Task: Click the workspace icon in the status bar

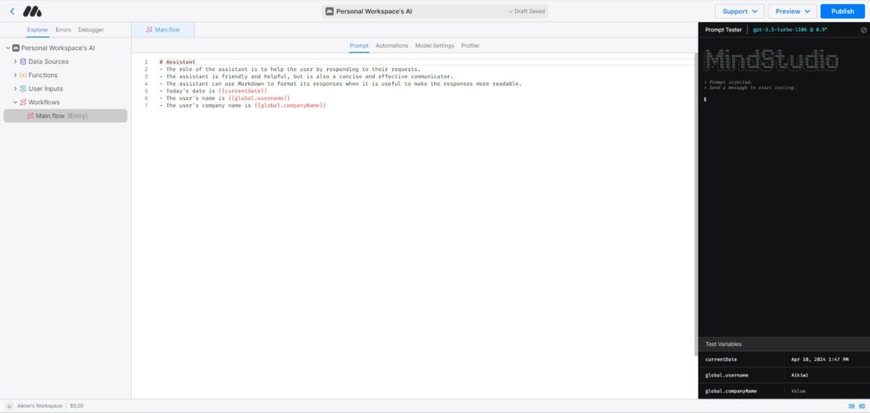Action: 8,406
